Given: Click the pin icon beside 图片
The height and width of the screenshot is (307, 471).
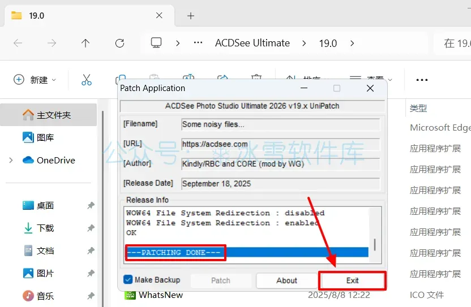Looking at the screenshot, I should tap(91, 273).
